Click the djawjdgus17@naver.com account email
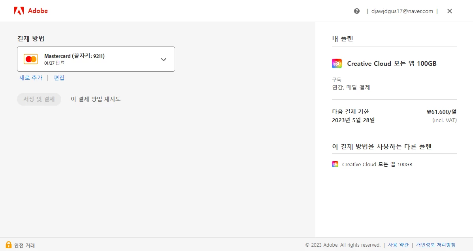 [402, 11]
